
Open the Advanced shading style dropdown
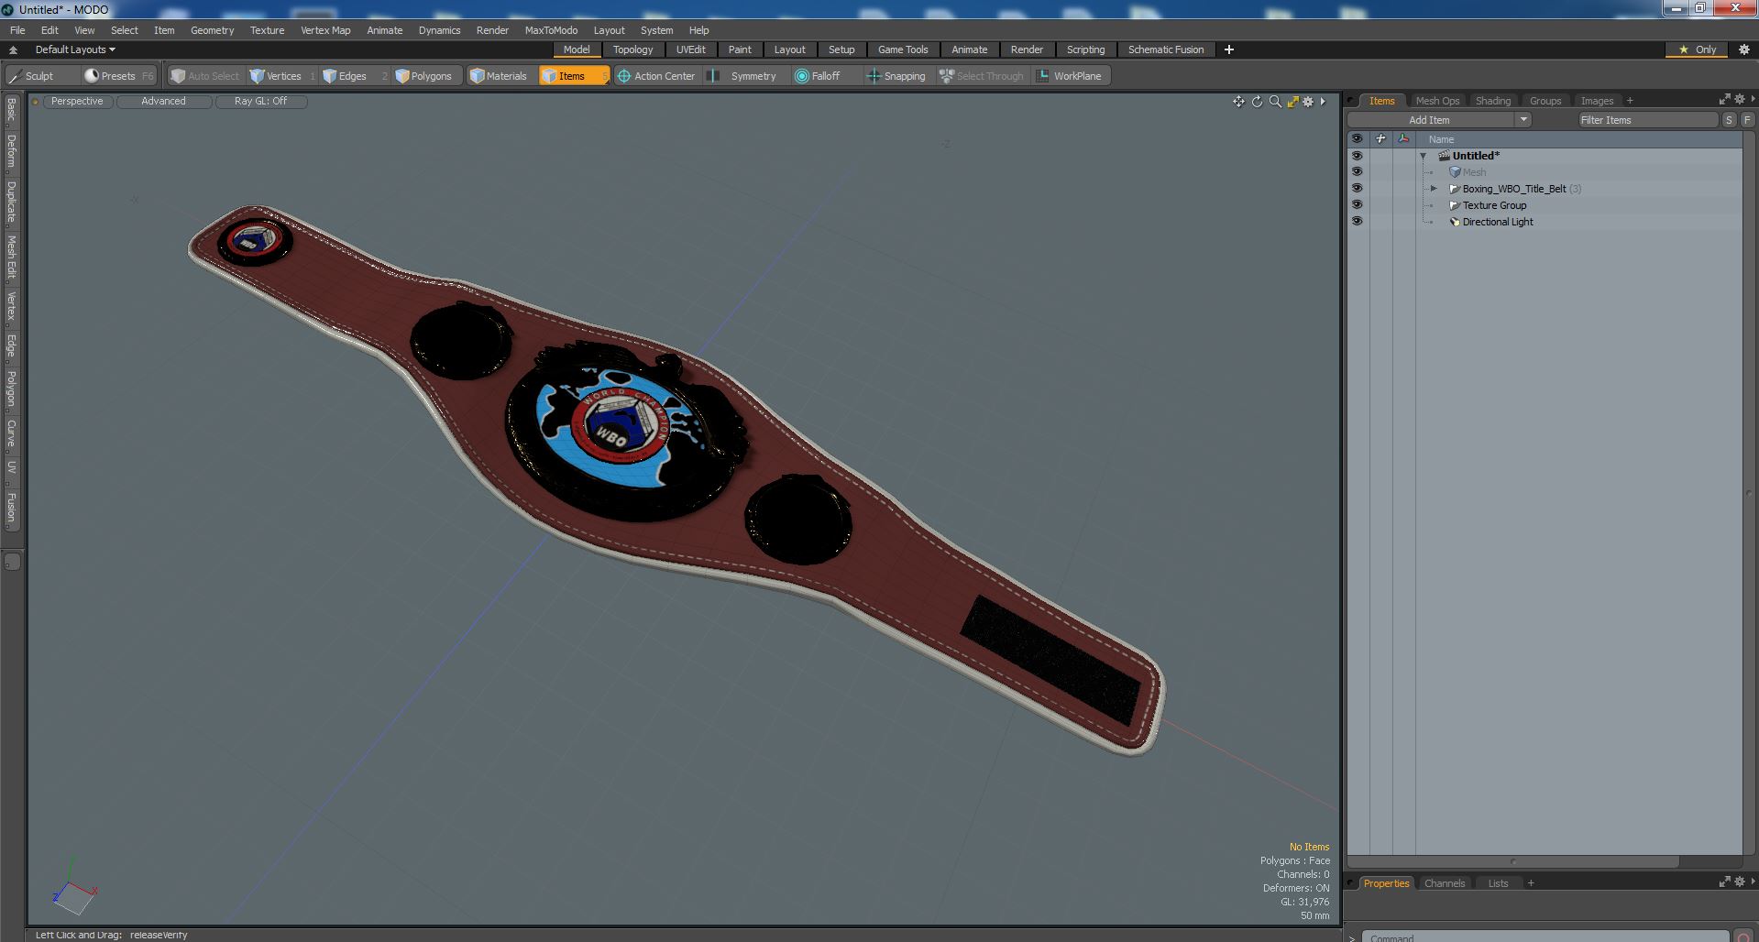[x=163, y=102]
